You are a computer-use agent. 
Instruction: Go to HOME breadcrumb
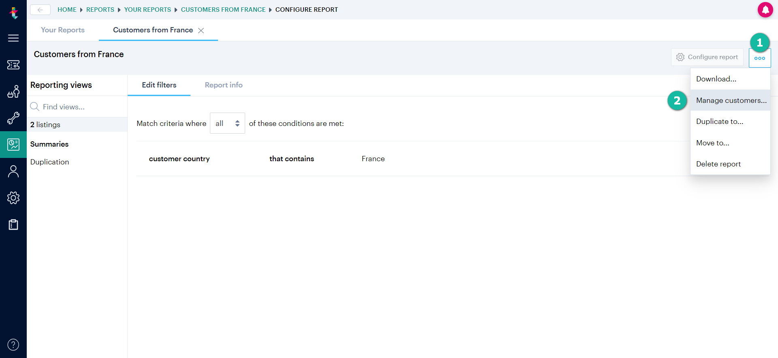(67, 10)
